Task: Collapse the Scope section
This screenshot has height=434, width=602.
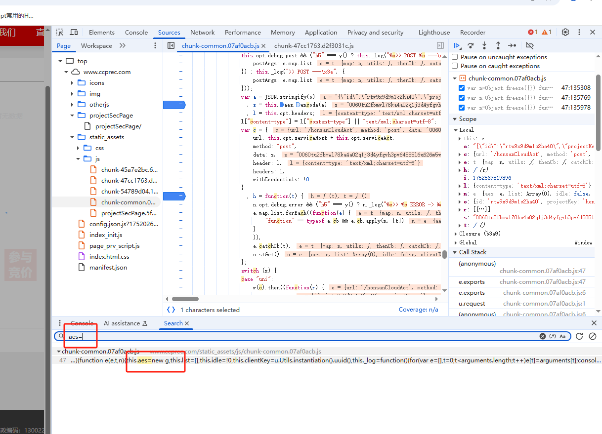Action: 455,119
